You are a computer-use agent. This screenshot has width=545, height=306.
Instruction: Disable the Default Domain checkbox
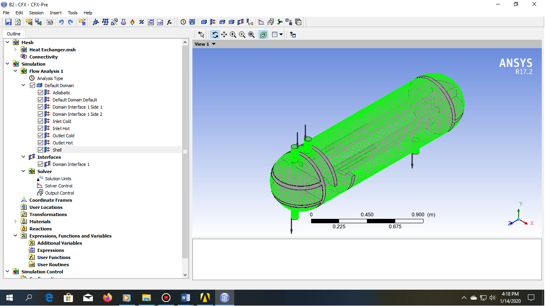(x=33, y=86)
